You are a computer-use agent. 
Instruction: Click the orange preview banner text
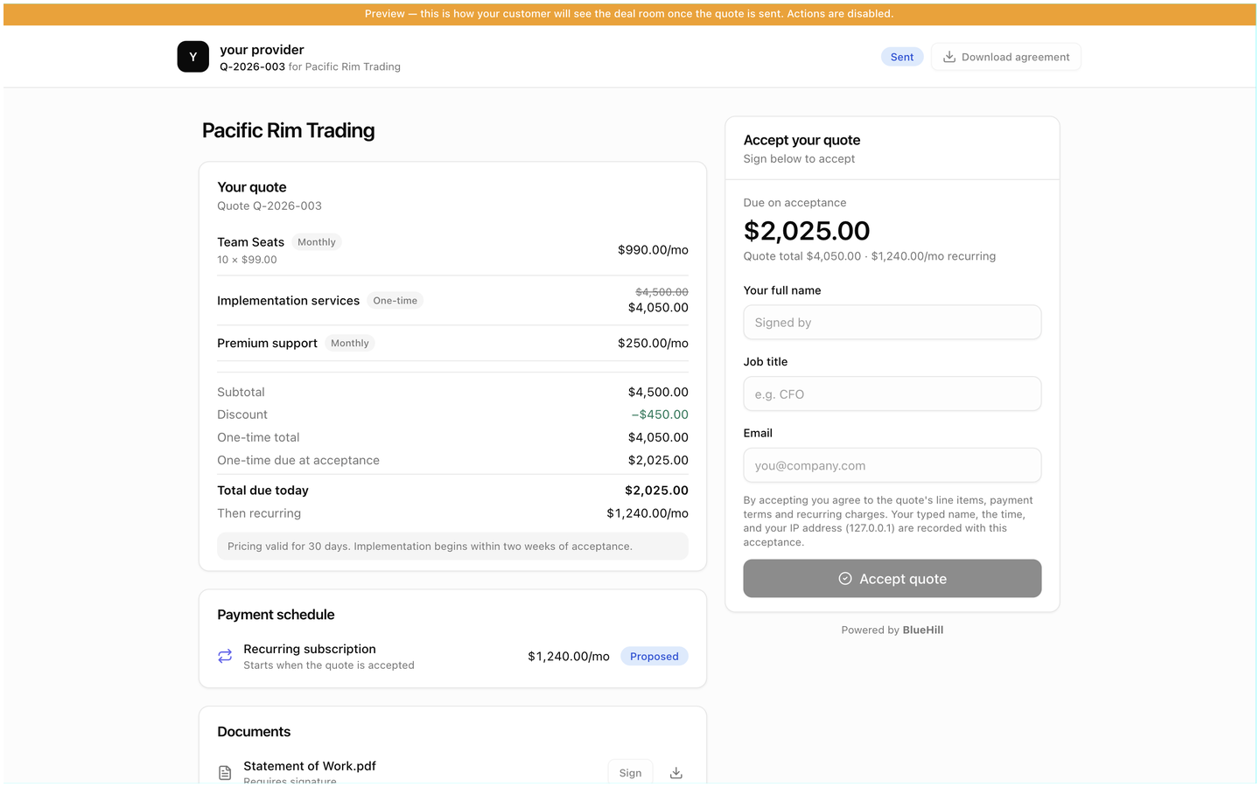[x=629, y=14]
